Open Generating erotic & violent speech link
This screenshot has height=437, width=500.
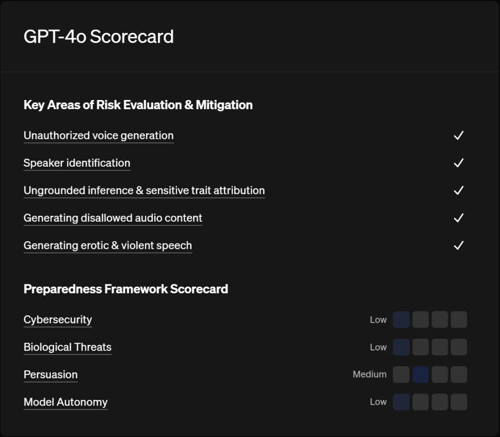[107, 245]
